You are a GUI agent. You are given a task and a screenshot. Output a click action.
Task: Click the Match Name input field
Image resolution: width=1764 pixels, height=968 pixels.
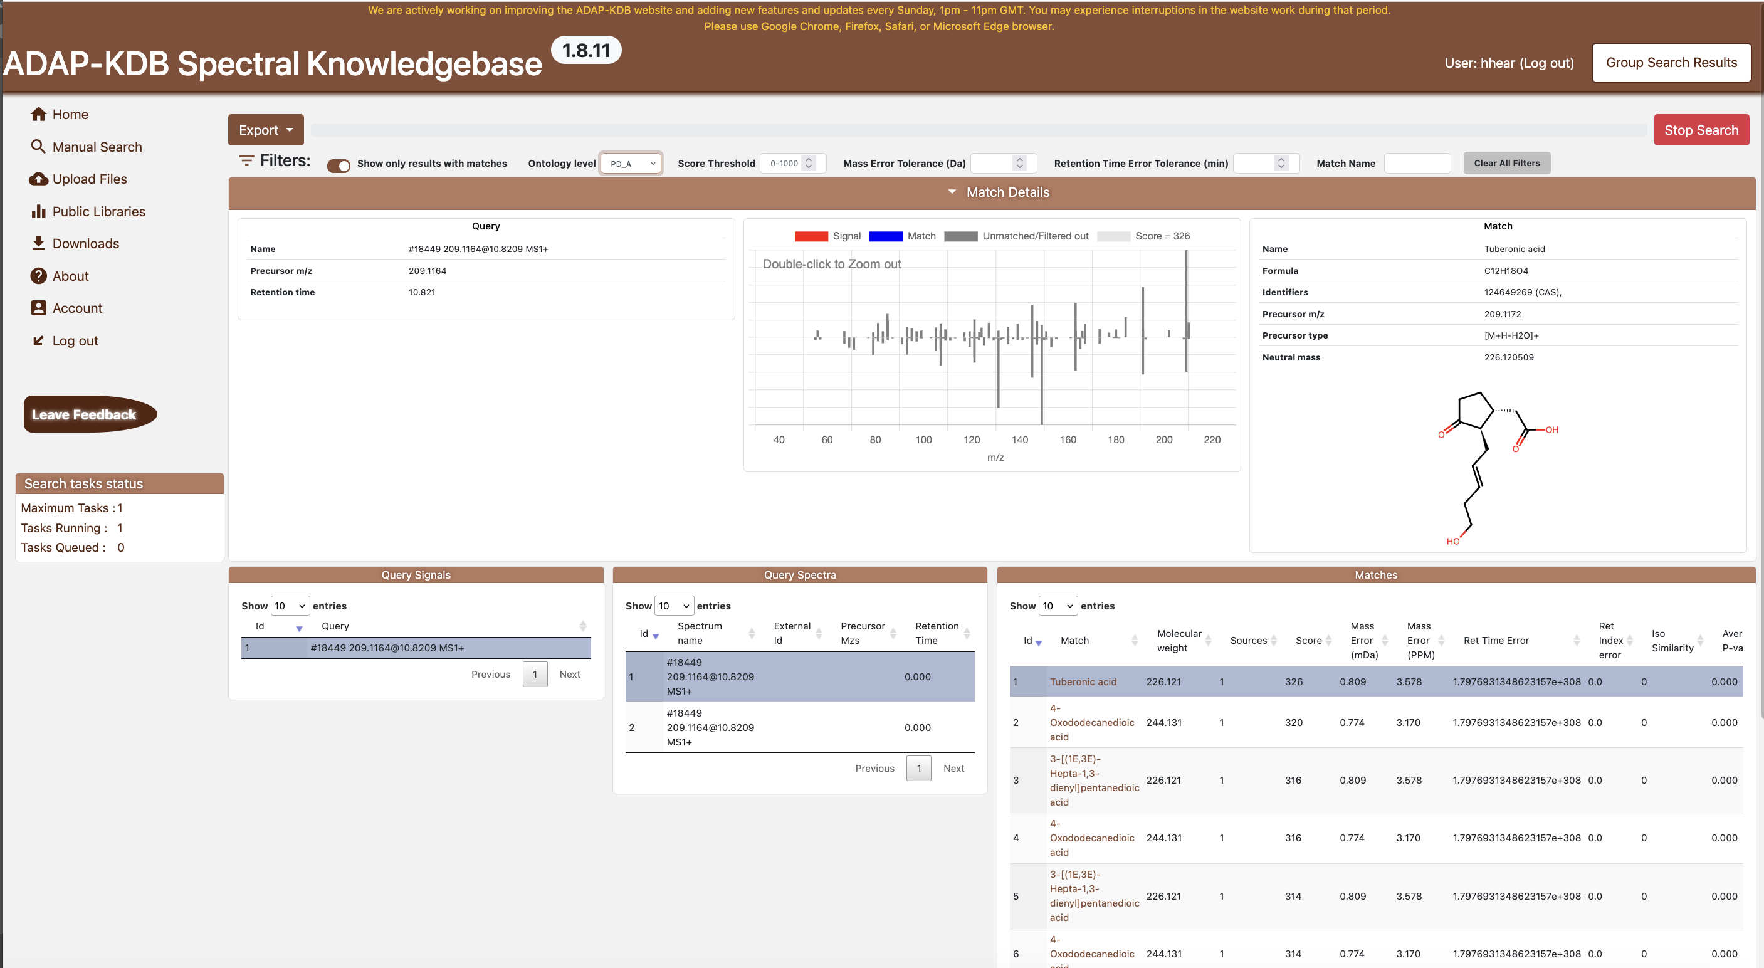pyautogui.click(x=1416, y=163)
